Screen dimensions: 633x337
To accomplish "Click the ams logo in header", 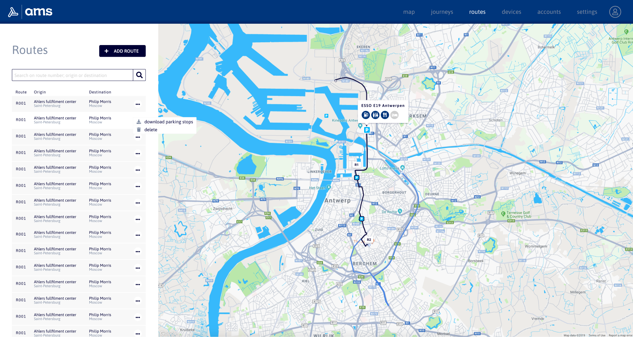I will (x=30, y=12).
